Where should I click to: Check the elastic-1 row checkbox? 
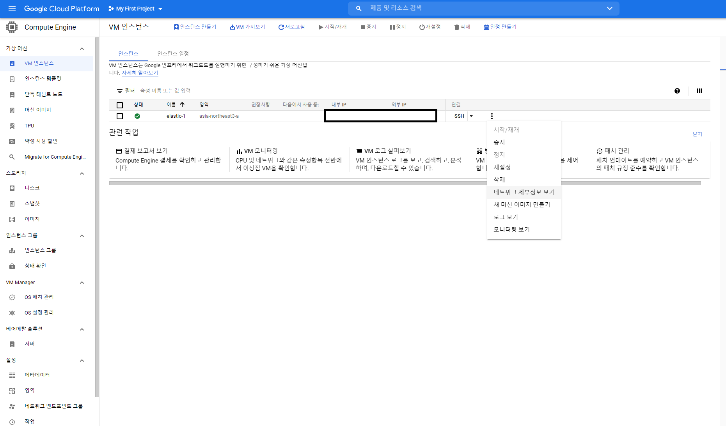click(x=120, y=116)
